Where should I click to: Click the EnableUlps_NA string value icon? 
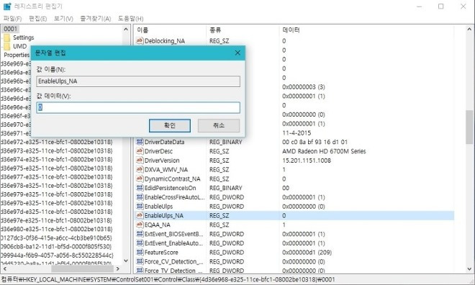140,215
